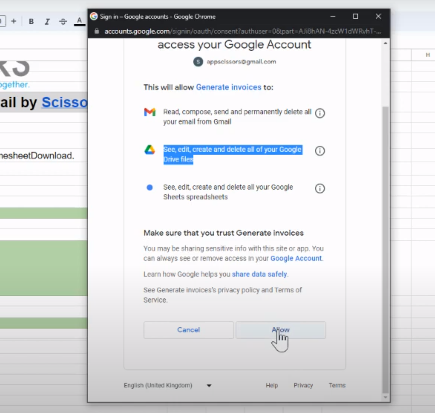This screenshot has height=413, width=435.
Task: Expand the language dropdown arrow
Action: pyautogui.click(x=209, y=386)
